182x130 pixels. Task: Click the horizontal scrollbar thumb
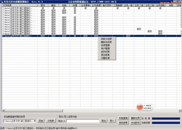pos(34,111)
